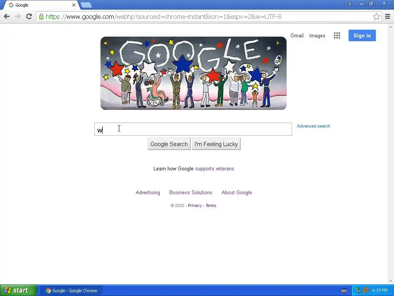
Task: Open the Chrome hamburger menu
Action: tap(387, 17)
